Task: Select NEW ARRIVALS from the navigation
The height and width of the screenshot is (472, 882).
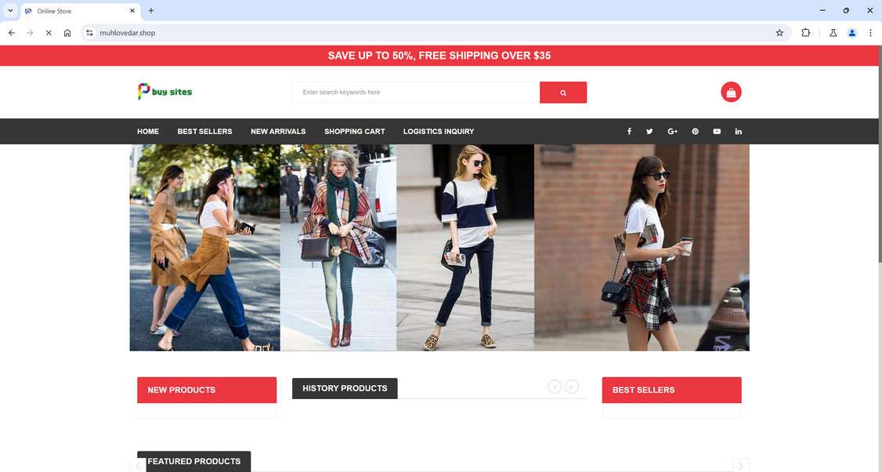Action: (278, 131)
